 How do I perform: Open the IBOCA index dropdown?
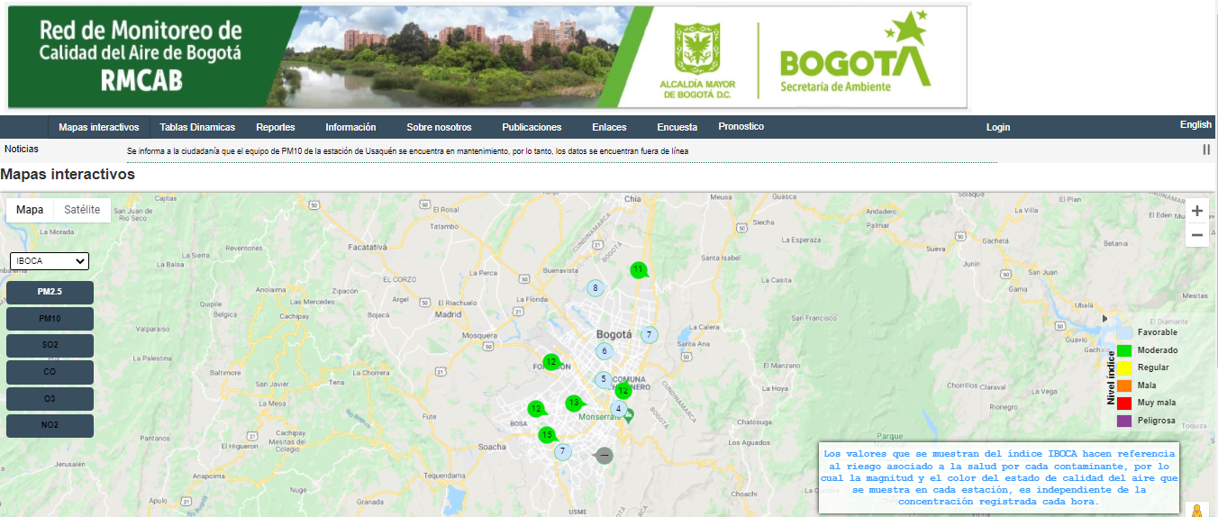point(50,261)
